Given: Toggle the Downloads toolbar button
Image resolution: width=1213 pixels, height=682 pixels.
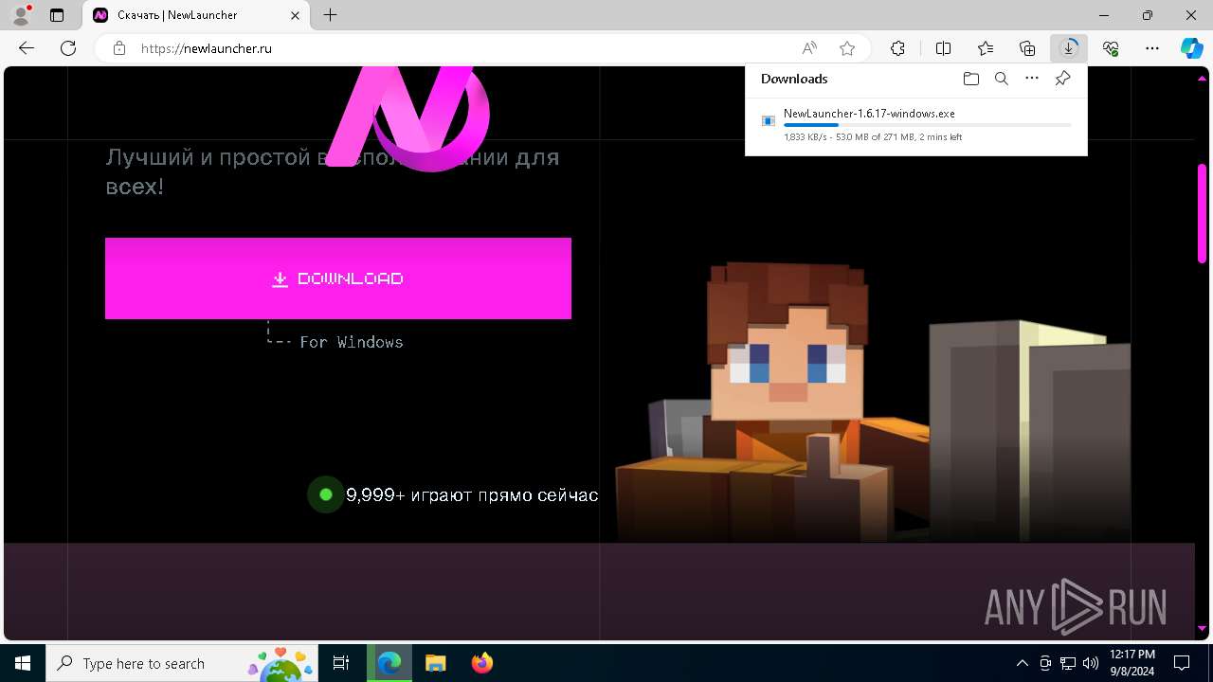Looking at the screenshot, I should point(1069,48).
